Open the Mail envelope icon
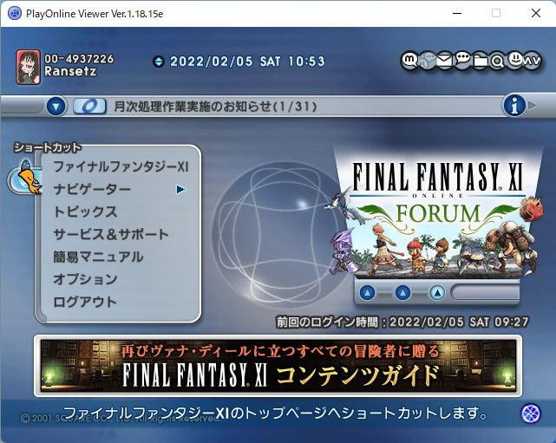556x443 pixels. 444,61
